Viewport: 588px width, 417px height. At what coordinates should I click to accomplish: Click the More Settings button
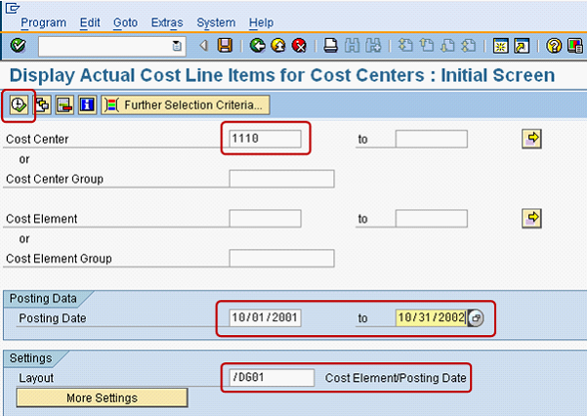(102, 397)
